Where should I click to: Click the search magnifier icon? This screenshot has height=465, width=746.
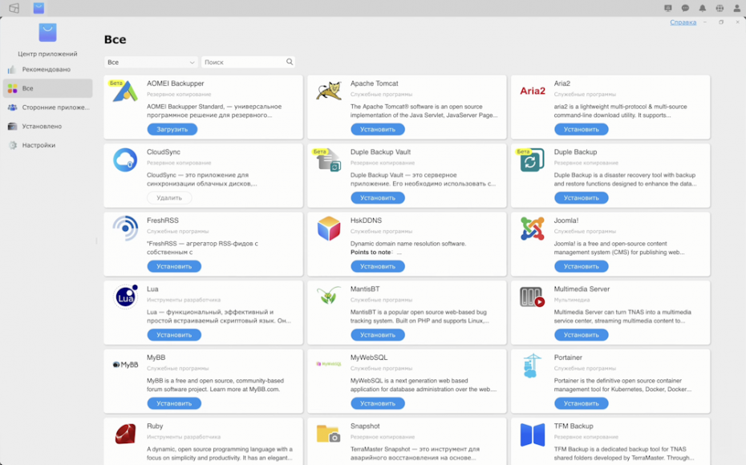290,62
